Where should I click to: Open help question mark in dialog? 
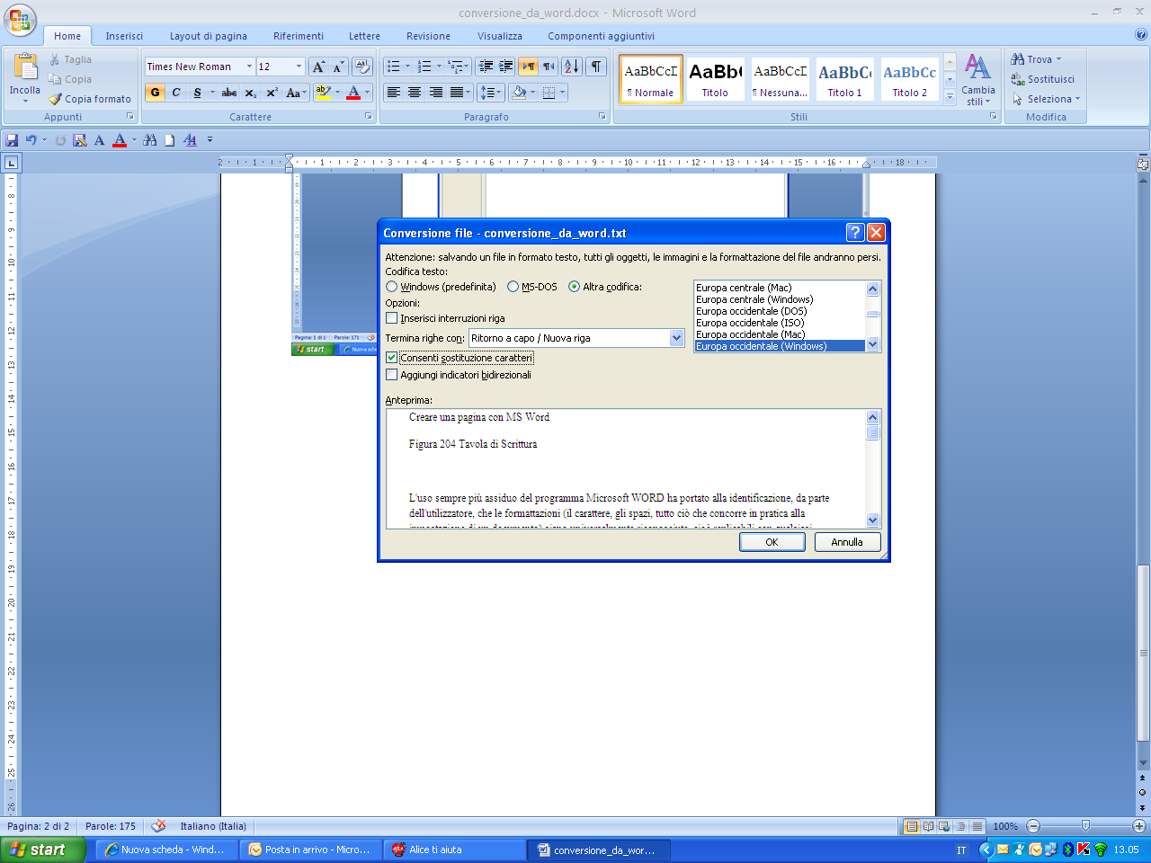[x=855, y=233]
